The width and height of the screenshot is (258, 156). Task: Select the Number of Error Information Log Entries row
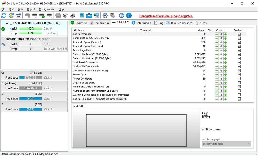coord(159,91)
